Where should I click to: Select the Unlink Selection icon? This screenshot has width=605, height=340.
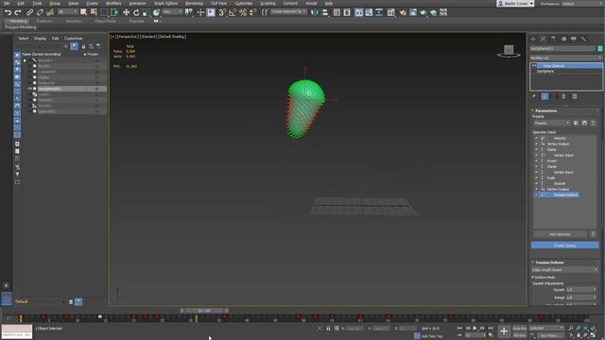(40, 12)
